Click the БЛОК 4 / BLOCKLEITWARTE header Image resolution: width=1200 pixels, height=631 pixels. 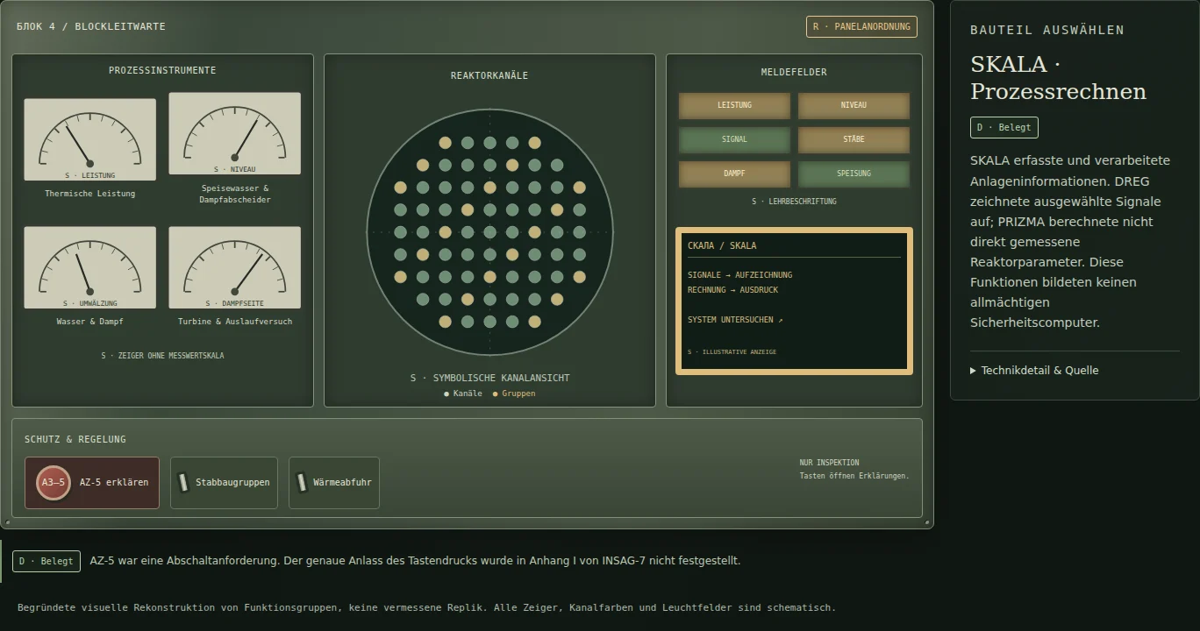pyautogui.click(x=91, y=26)
